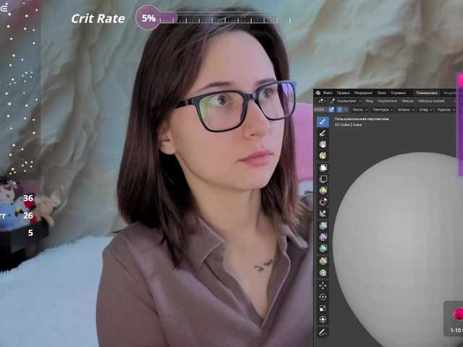
Task: Select the active Brush sculpt tool
Action: pos(323,121)
